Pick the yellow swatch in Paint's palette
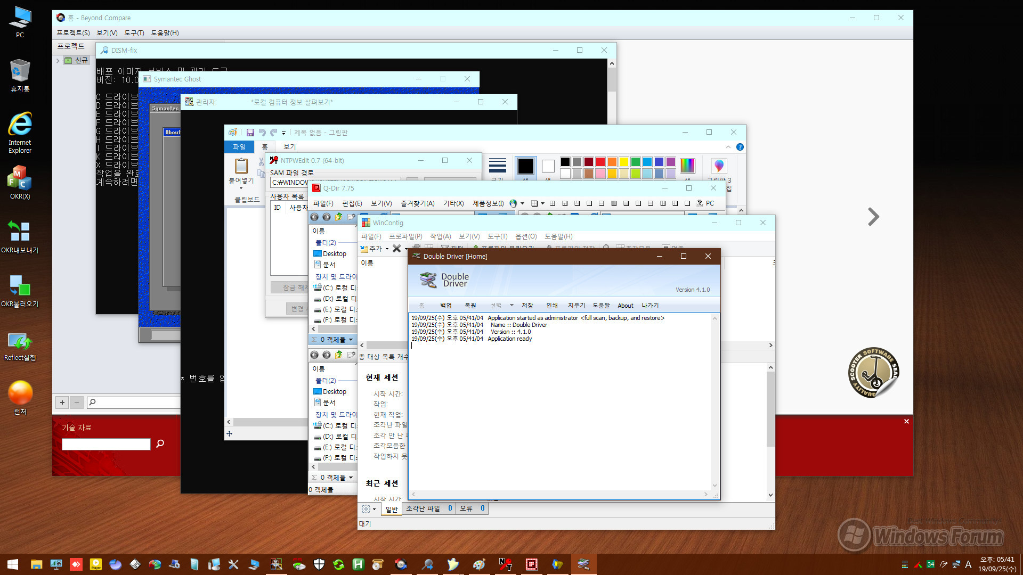This screenshot has width=1023, height=575. coord(624,162)
